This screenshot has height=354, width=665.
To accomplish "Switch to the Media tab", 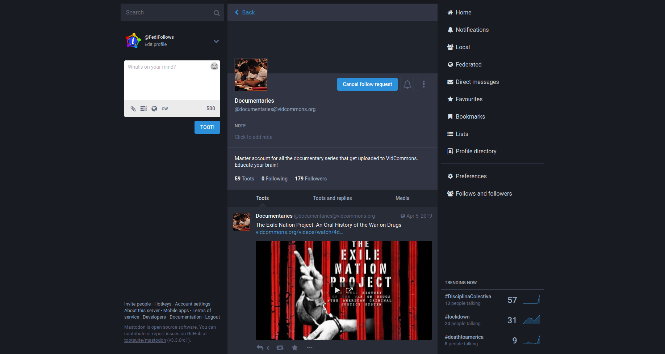I will [402, 198].
